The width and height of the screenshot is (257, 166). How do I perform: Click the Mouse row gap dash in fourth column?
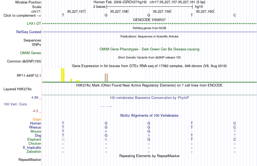192,132
